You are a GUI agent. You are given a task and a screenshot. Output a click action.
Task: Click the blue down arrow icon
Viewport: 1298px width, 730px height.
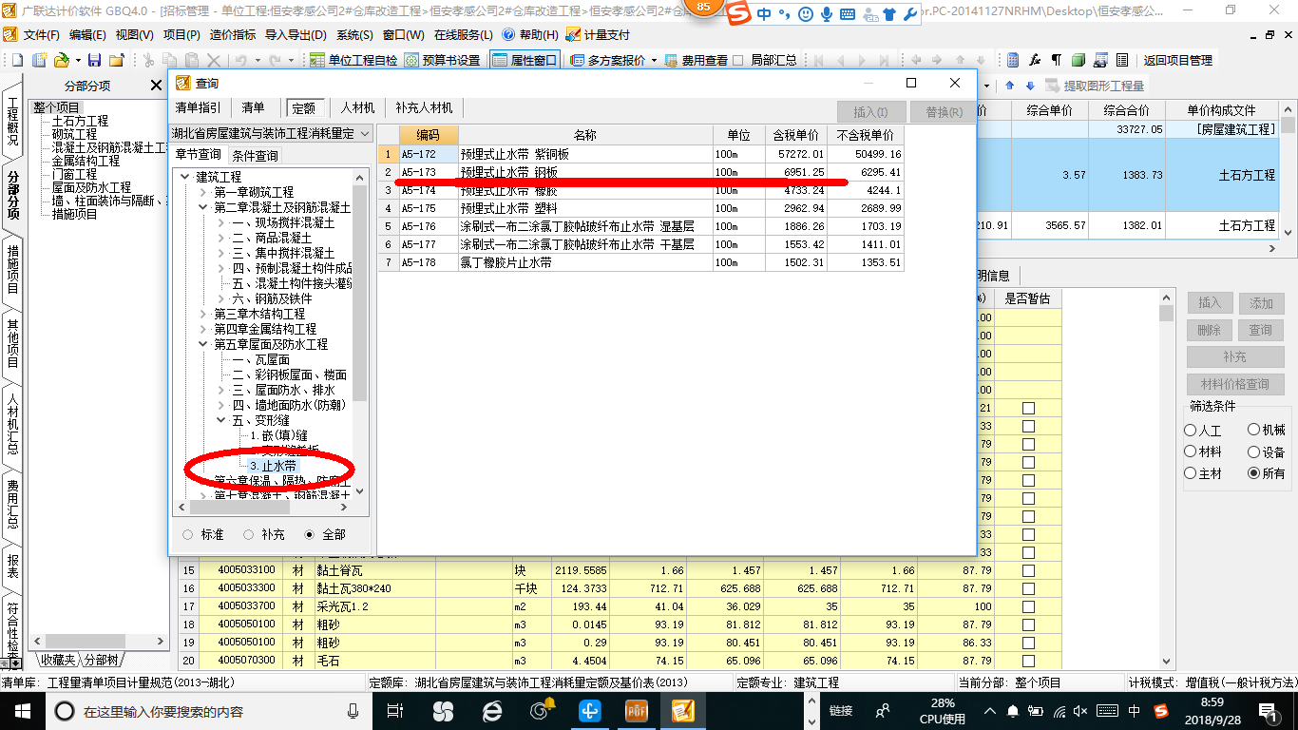(x=1030, y=86)
